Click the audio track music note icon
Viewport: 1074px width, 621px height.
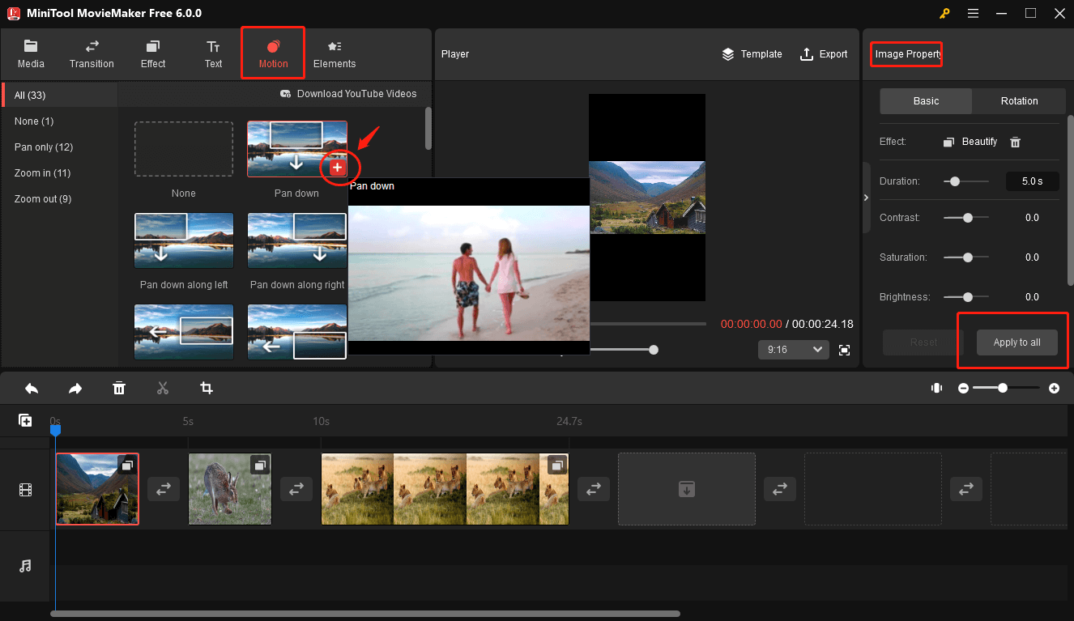click(x=25, y=566)
